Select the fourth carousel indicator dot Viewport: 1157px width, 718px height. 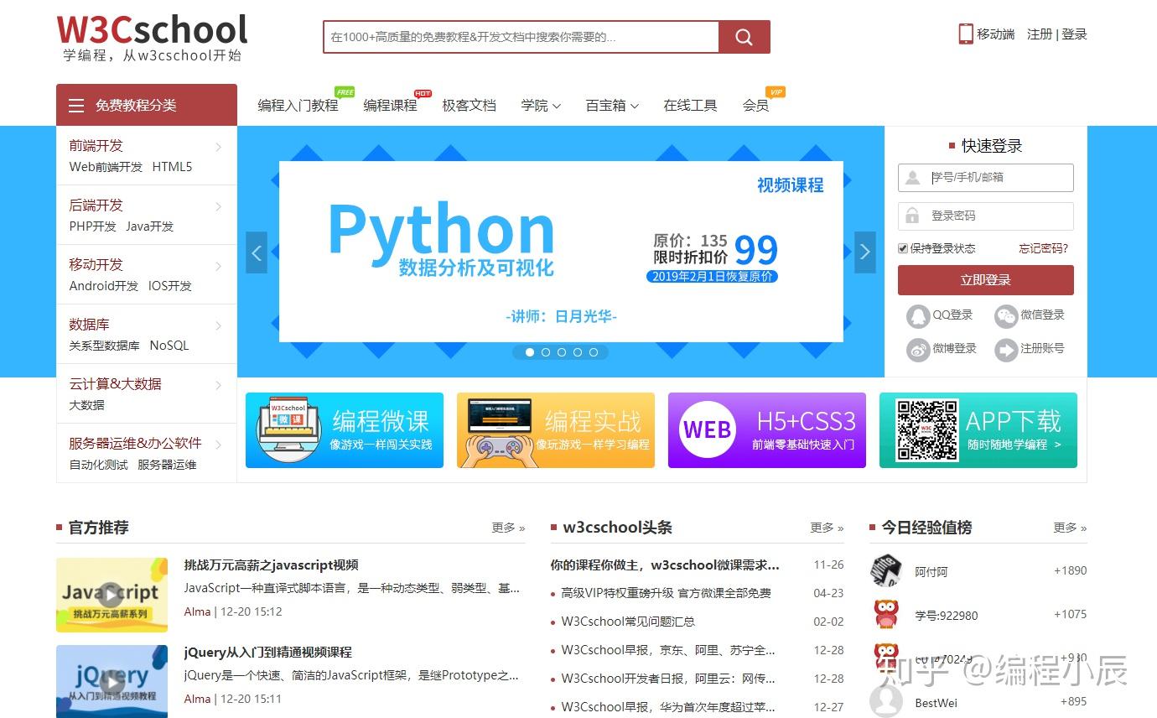[578, 352]
